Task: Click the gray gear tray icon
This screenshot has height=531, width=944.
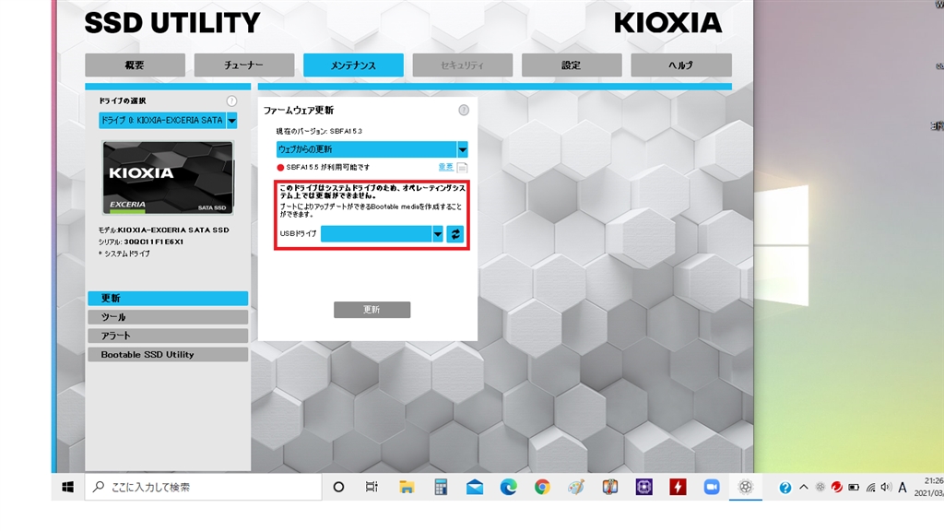Action: click(820, 487)
